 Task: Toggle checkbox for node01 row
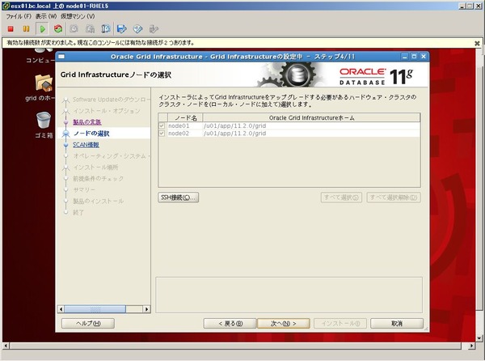[162, 126]
